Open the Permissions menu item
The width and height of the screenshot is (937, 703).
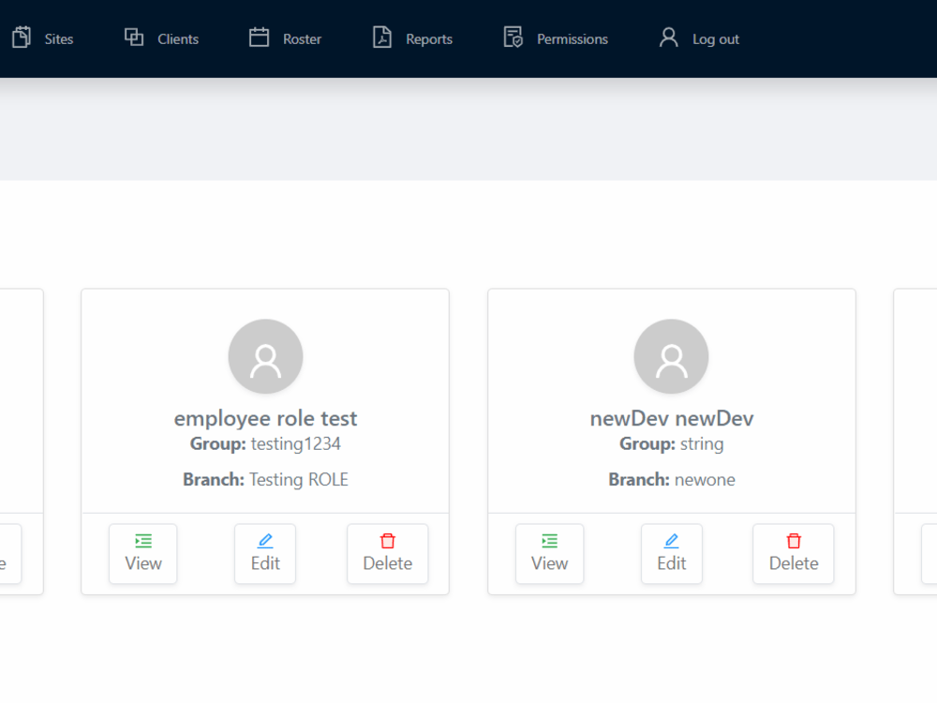point(556,38)
